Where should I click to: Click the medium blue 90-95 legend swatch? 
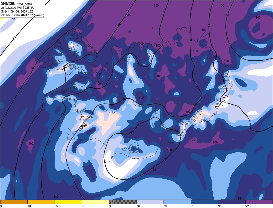[x=204, y=202]
